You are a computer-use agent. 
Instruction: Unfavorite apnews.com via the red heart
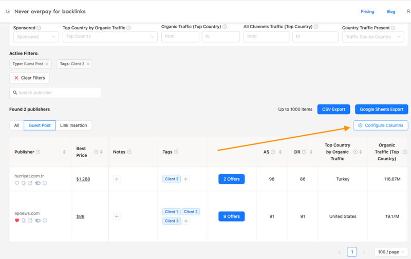[x=17, y=220]
